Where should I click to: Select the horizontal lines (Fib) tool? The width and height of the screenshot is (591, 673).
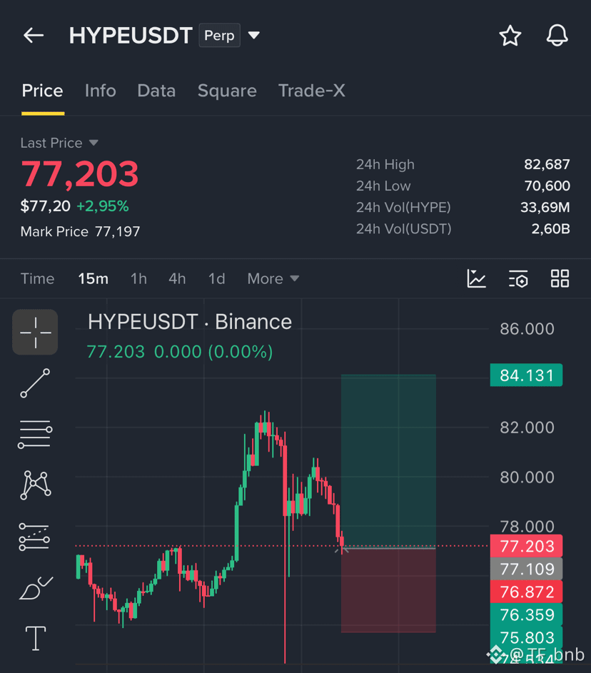coord(35,435)
